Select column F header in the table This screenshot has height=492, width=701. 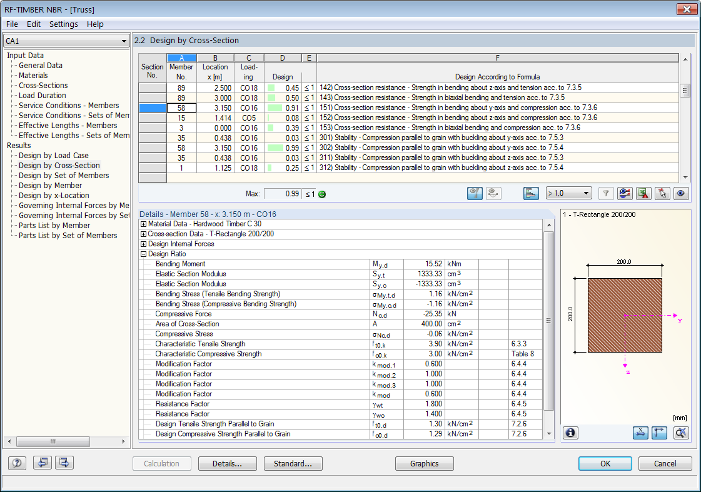coord(498,58)
